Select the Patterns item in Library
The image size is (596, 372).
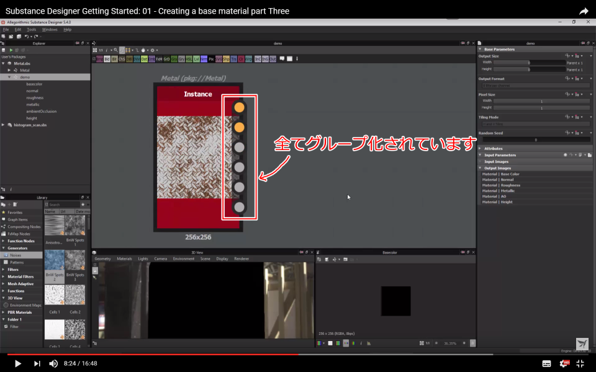pos(17,262)
